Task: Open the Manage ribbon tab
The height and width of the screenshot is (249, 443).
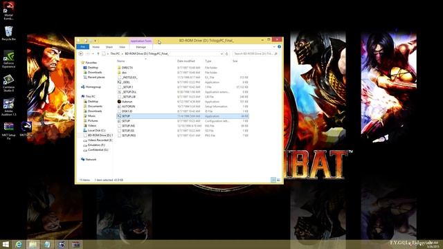Action: pos(141,47)
